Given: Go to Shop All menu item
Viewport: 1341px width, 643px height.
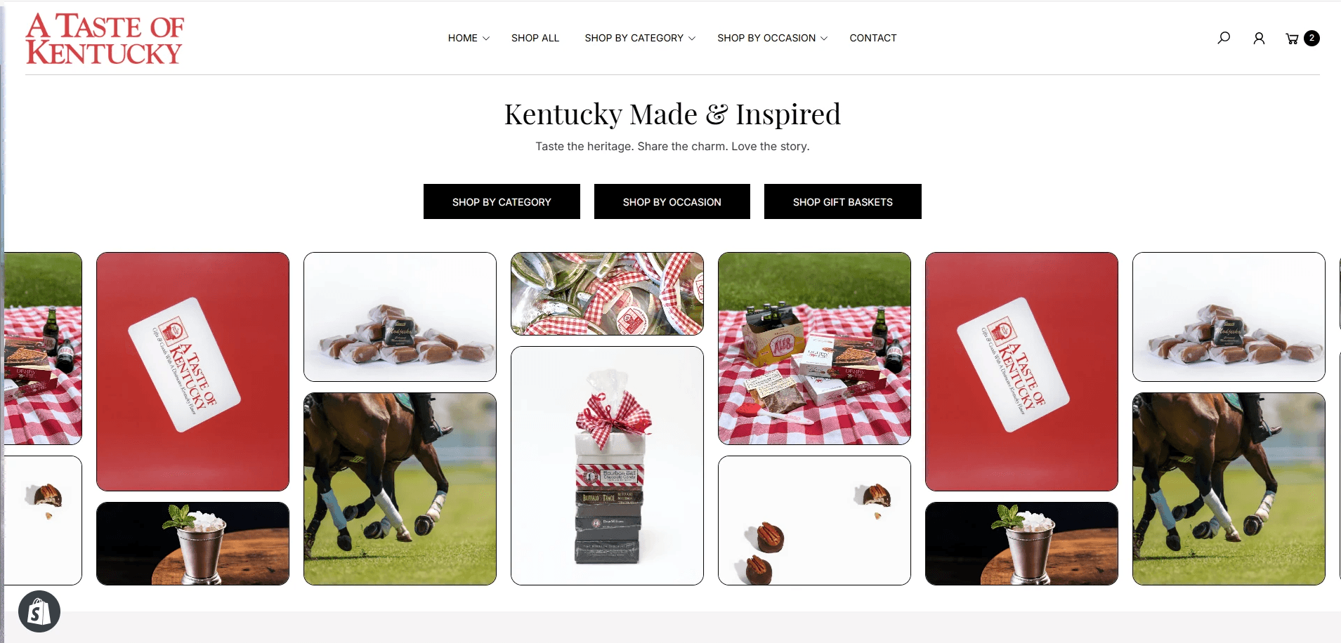Looking at the screenshot, I should [x=535, y=38].
